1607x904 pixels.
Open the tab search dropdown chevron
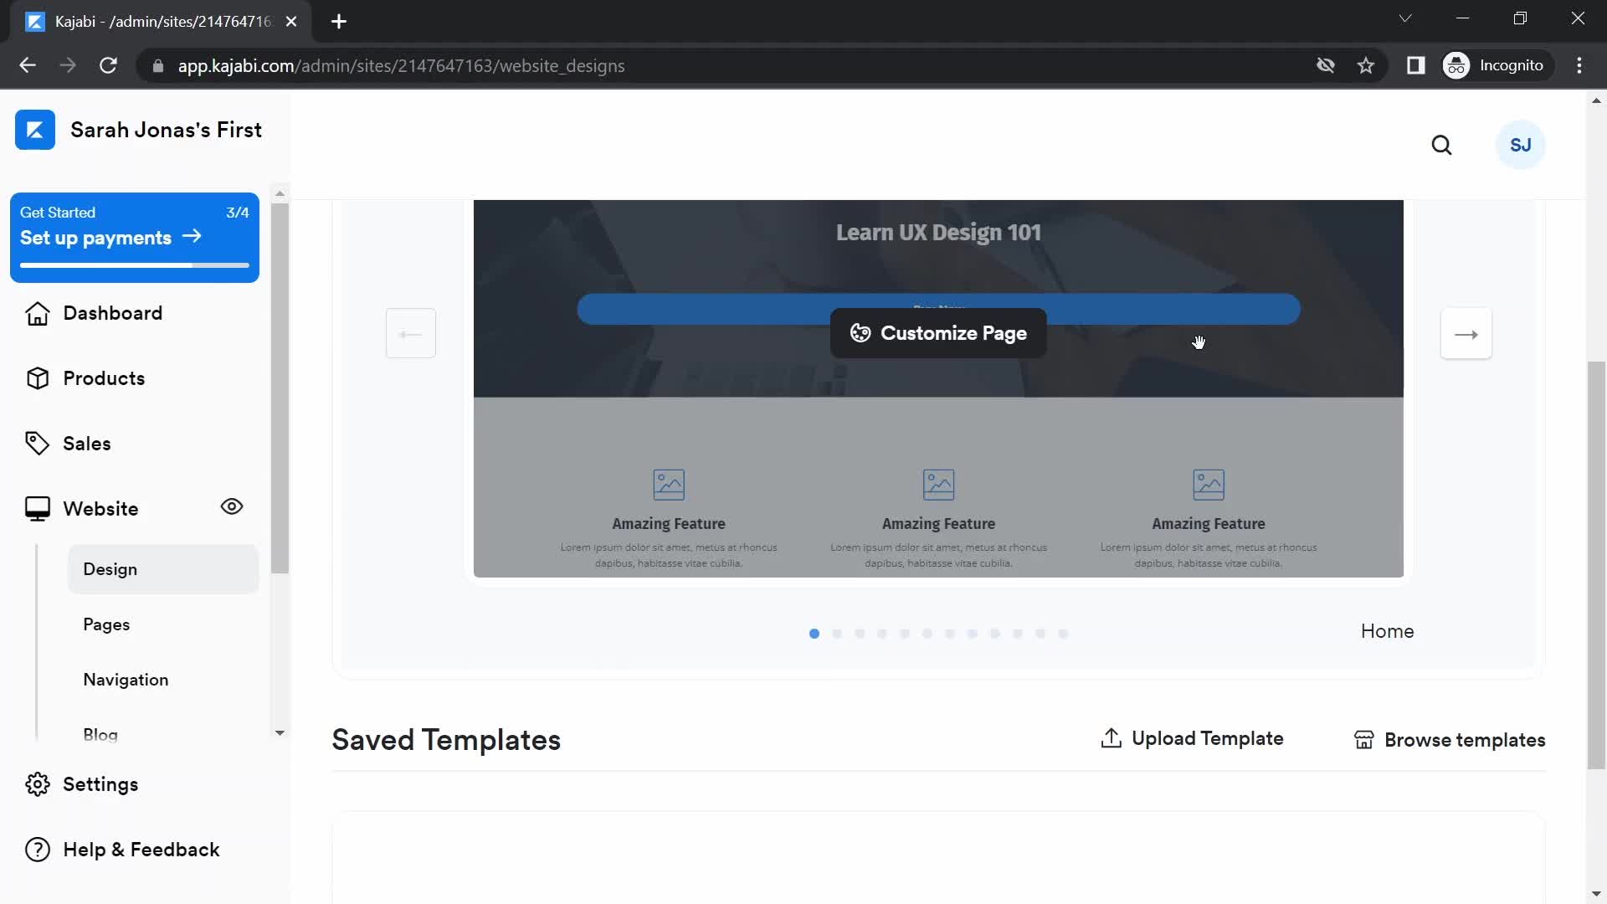pos(1405,18)
